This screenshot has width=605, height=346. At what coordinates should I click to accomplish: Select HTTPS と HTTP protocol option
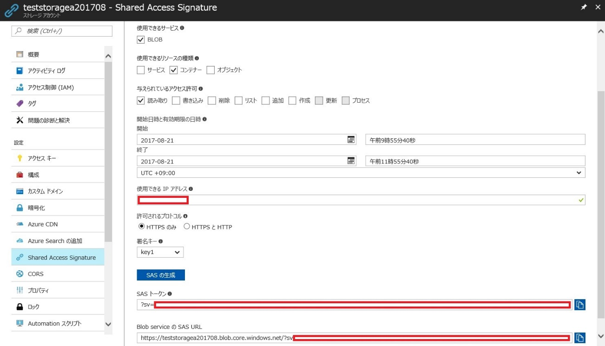[x=187, y=227]
